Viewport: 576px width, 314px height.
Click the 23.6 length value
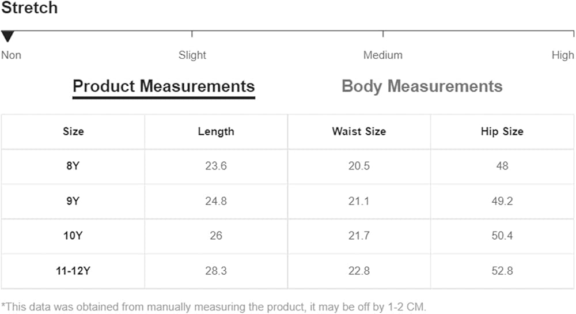click(x=216, y=166)
